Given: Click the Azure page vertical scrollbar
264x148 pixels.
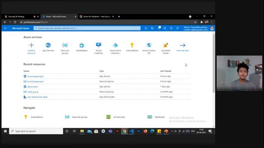Looking at the screenshot, I should (x=214, y=63).
